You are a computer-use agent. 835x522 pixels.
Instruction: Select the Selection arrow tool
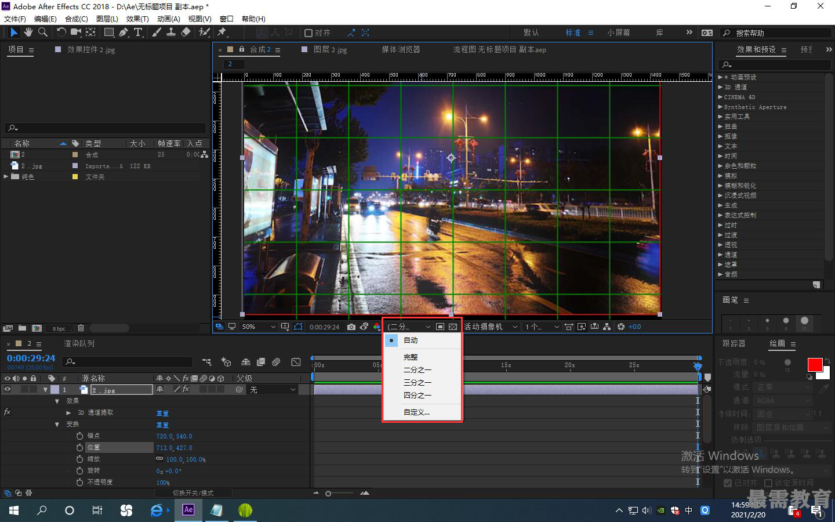(x=14, y=32)
